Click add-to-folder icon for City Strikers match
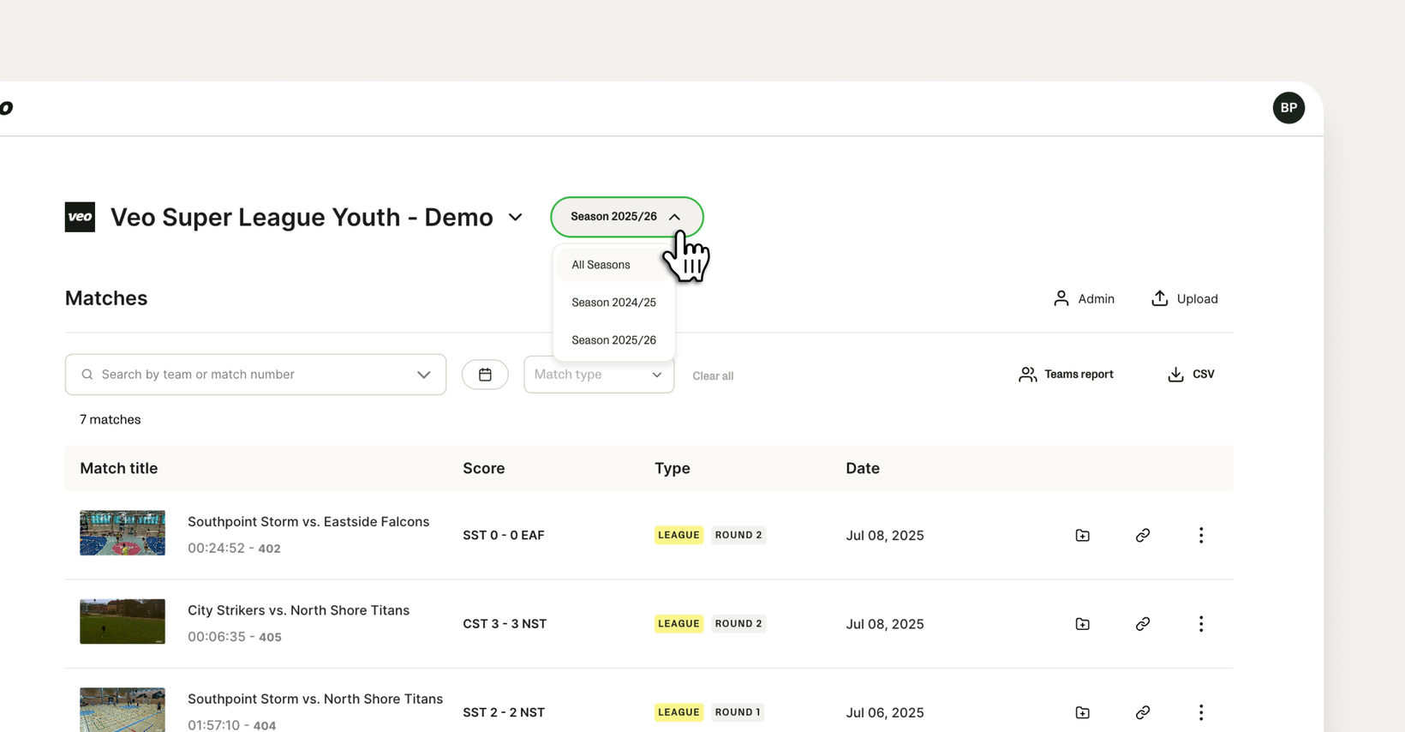This screenshot has height=732, width=1405. click(x=1082, y=624)
